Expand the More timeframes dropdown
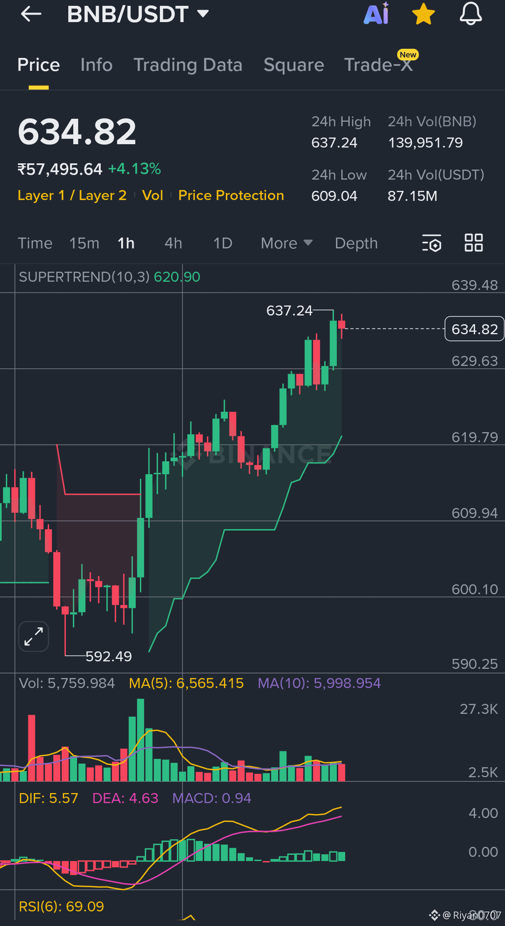 click(x=286, y=243)
